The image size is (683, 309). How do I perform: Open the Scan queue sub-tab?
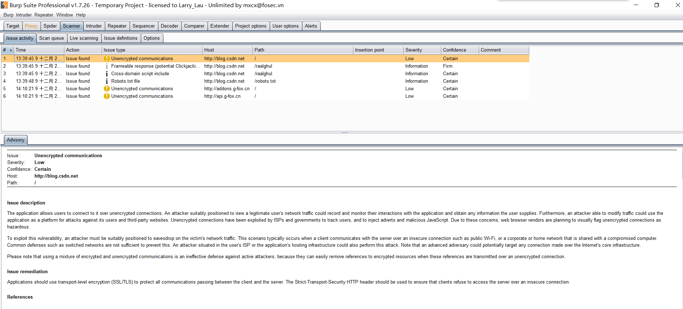[51, 38]
